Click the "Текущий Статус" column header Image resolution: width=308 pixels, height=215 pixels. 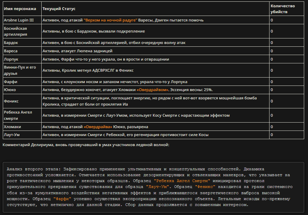pyautogui.click(x=155, y=9)
